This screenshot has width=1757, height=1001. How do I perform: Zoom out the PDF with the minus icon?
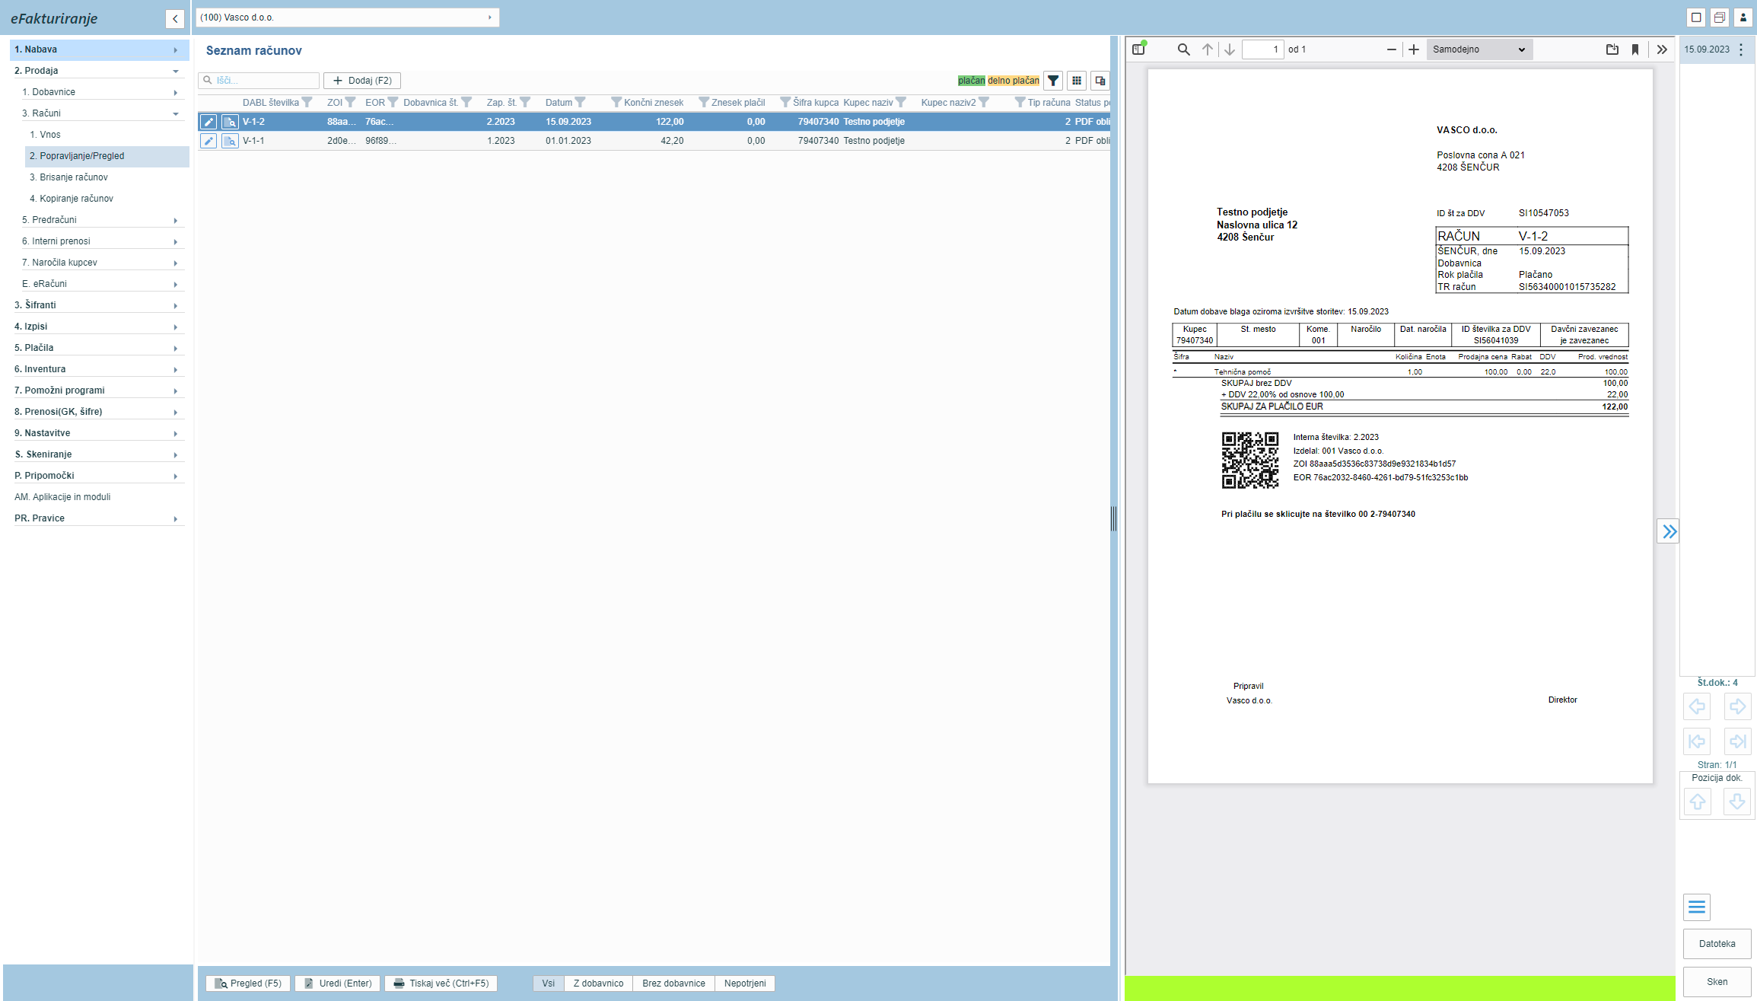(x=1392, y=49)
